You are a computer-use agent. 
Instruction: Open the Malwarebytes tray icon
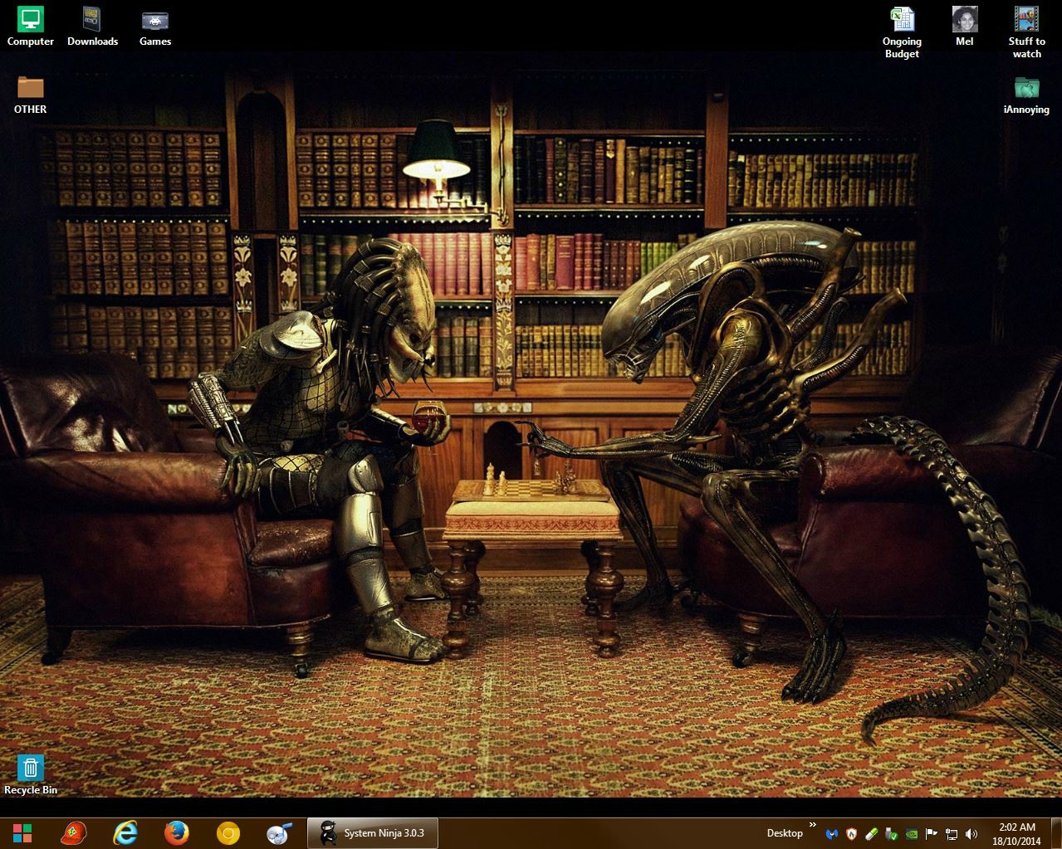[832, 833]
